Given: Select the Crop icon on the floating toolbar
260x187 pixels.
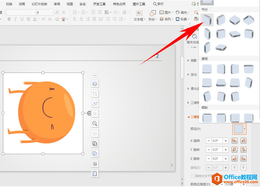Looking at the screenshot, I should pyautogui.click(x=95, y=93).
